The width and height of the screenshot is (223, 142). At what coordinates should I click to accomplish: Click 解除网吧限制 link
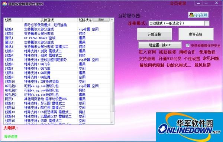click(152, 65)
